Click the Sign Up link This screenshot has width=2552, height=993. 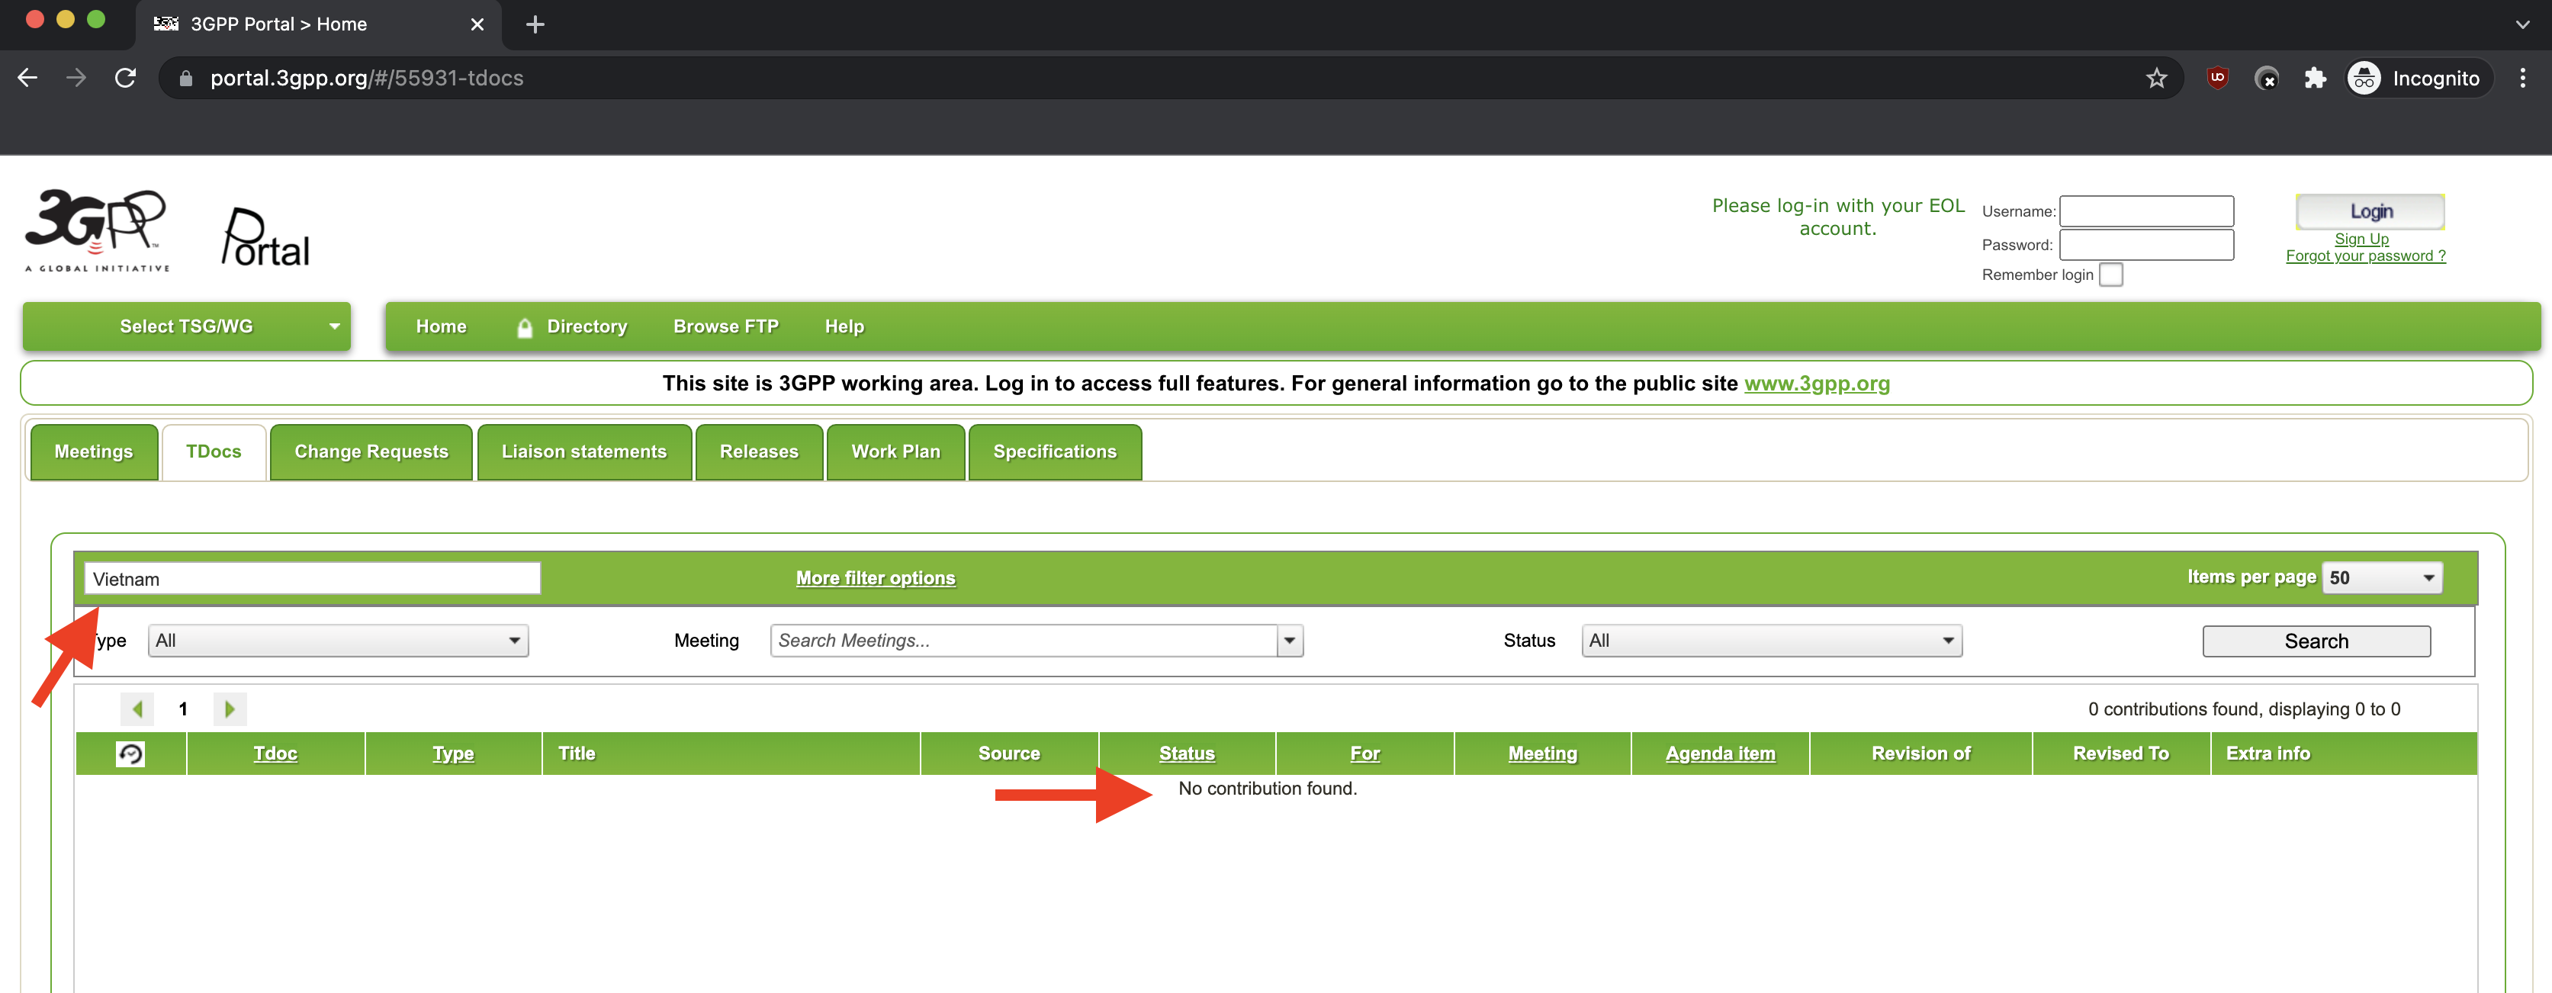click(x=2361, y=239)
